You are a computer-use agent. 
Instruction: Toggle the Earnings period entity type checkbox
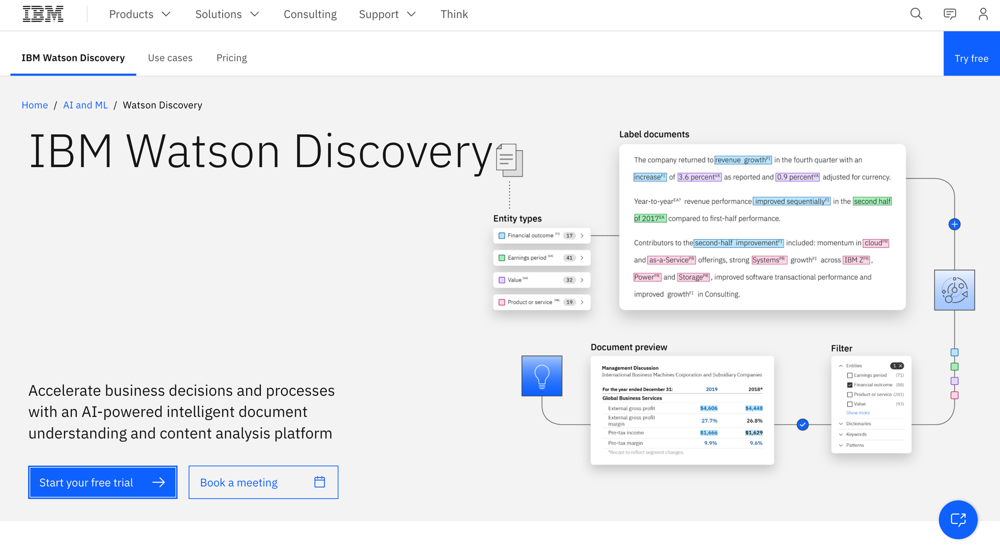[x=502, y=258]
